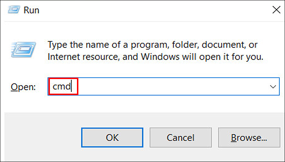Click the "Run" title text

pos(31,10)
